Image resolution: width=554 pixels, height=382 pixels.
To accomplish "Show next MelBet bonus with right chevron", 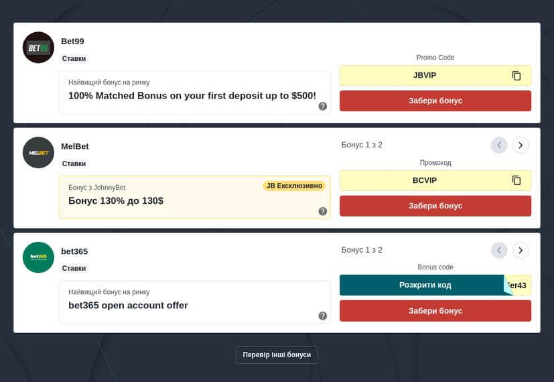I will click(521, 145).
